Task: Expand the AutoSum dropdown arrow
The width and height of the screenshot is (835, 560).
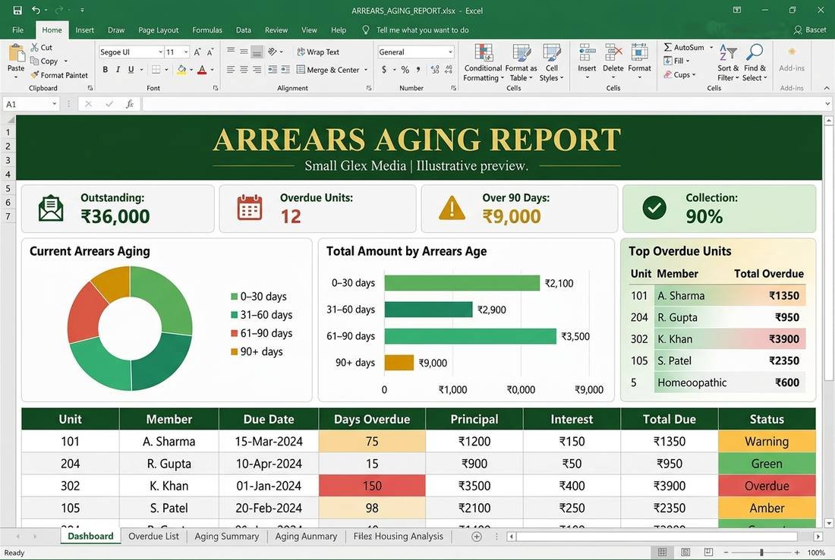Action: click(711, 47)
